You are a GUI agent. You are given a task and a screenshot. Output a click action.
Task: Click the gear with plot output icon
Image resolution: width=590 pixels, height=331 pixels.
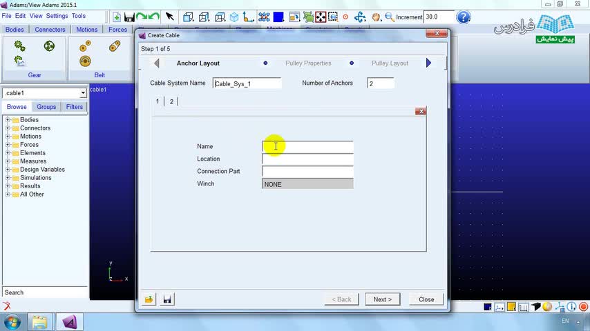(x=19, y=61)
